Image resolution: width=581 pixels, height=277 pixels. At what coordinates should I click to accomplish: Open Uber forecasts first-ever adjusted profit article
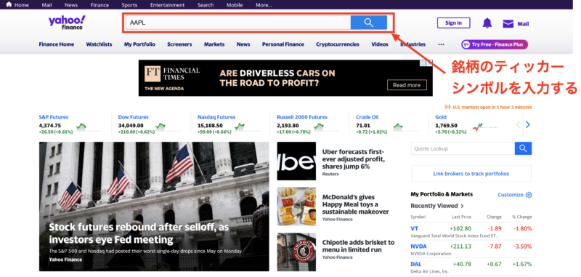pos(354,159)
